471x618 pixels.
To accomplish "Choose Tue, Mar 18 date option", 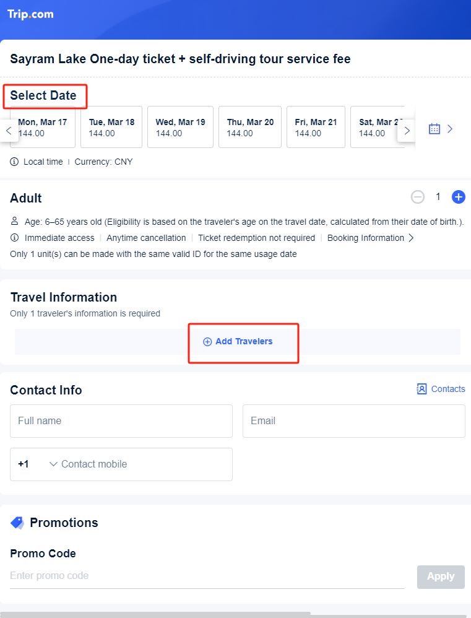I will coord(111,127).
